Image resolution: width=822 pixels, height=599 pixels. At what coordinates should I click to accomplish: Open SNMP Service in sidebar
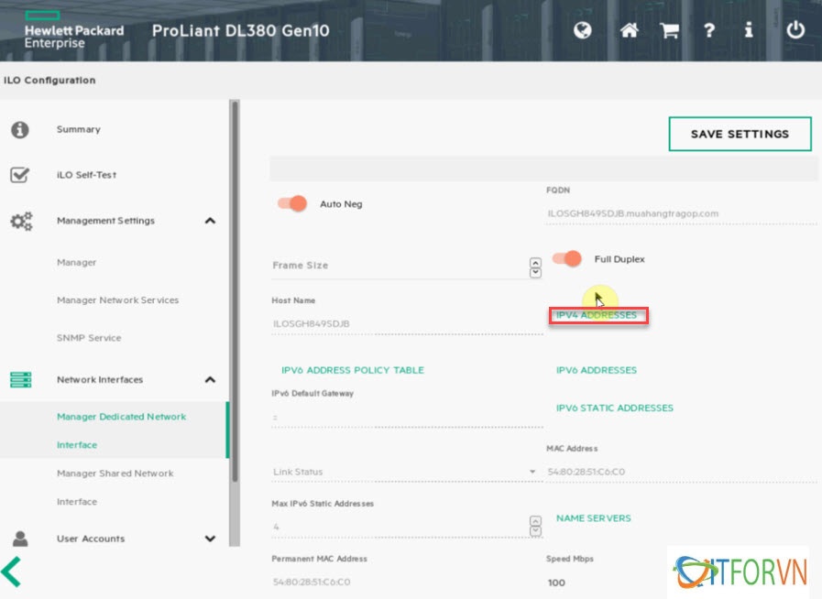click(89, 338)
